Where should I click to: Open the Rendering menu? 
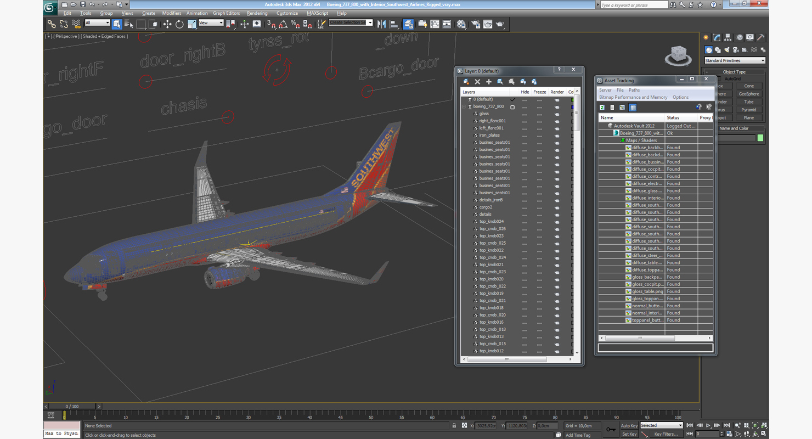pyautogui.click(x=257, y=13)
